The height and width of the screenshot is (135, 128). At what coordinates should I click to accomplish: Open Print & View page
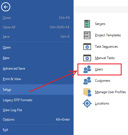[37, 79]
